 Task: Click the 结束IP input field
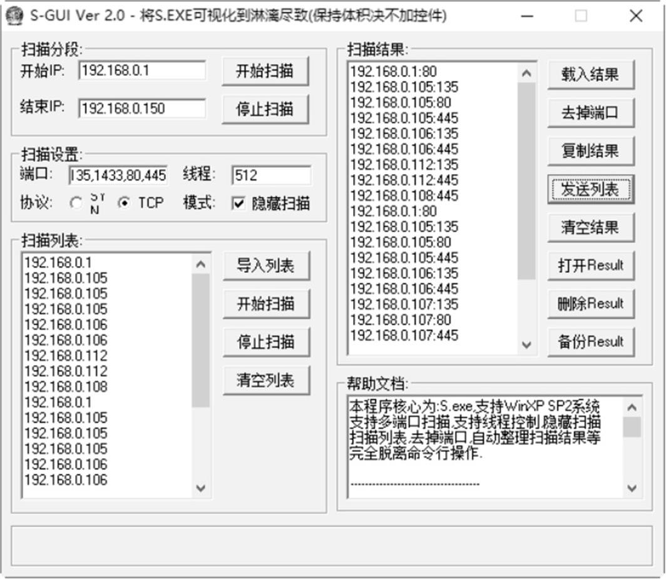pos(142,108)
